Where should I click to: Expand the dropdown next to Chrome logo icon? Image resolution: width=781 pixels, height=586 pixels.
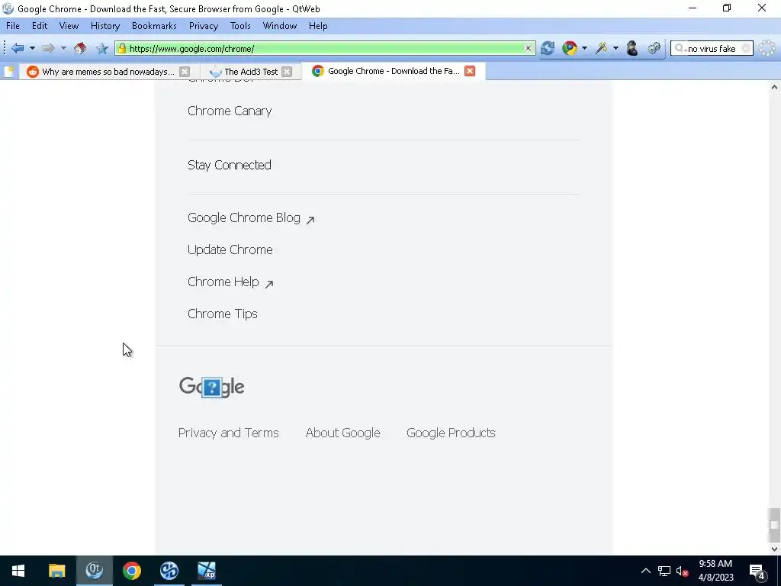(584, 48)
